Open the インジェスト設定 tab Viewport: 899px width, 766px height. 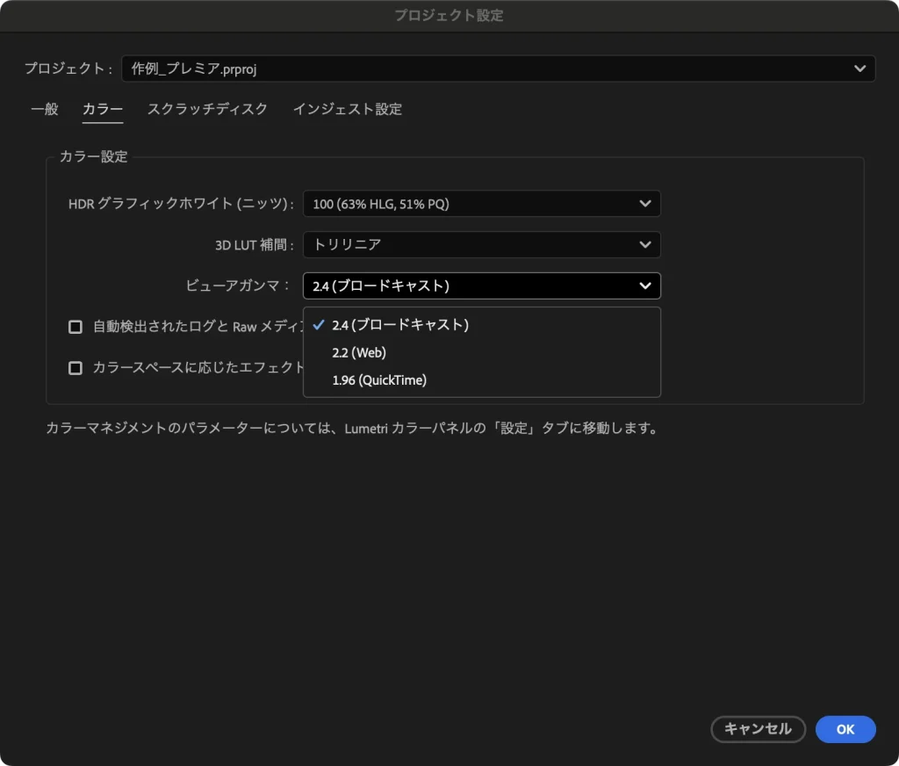coord(348,109)
